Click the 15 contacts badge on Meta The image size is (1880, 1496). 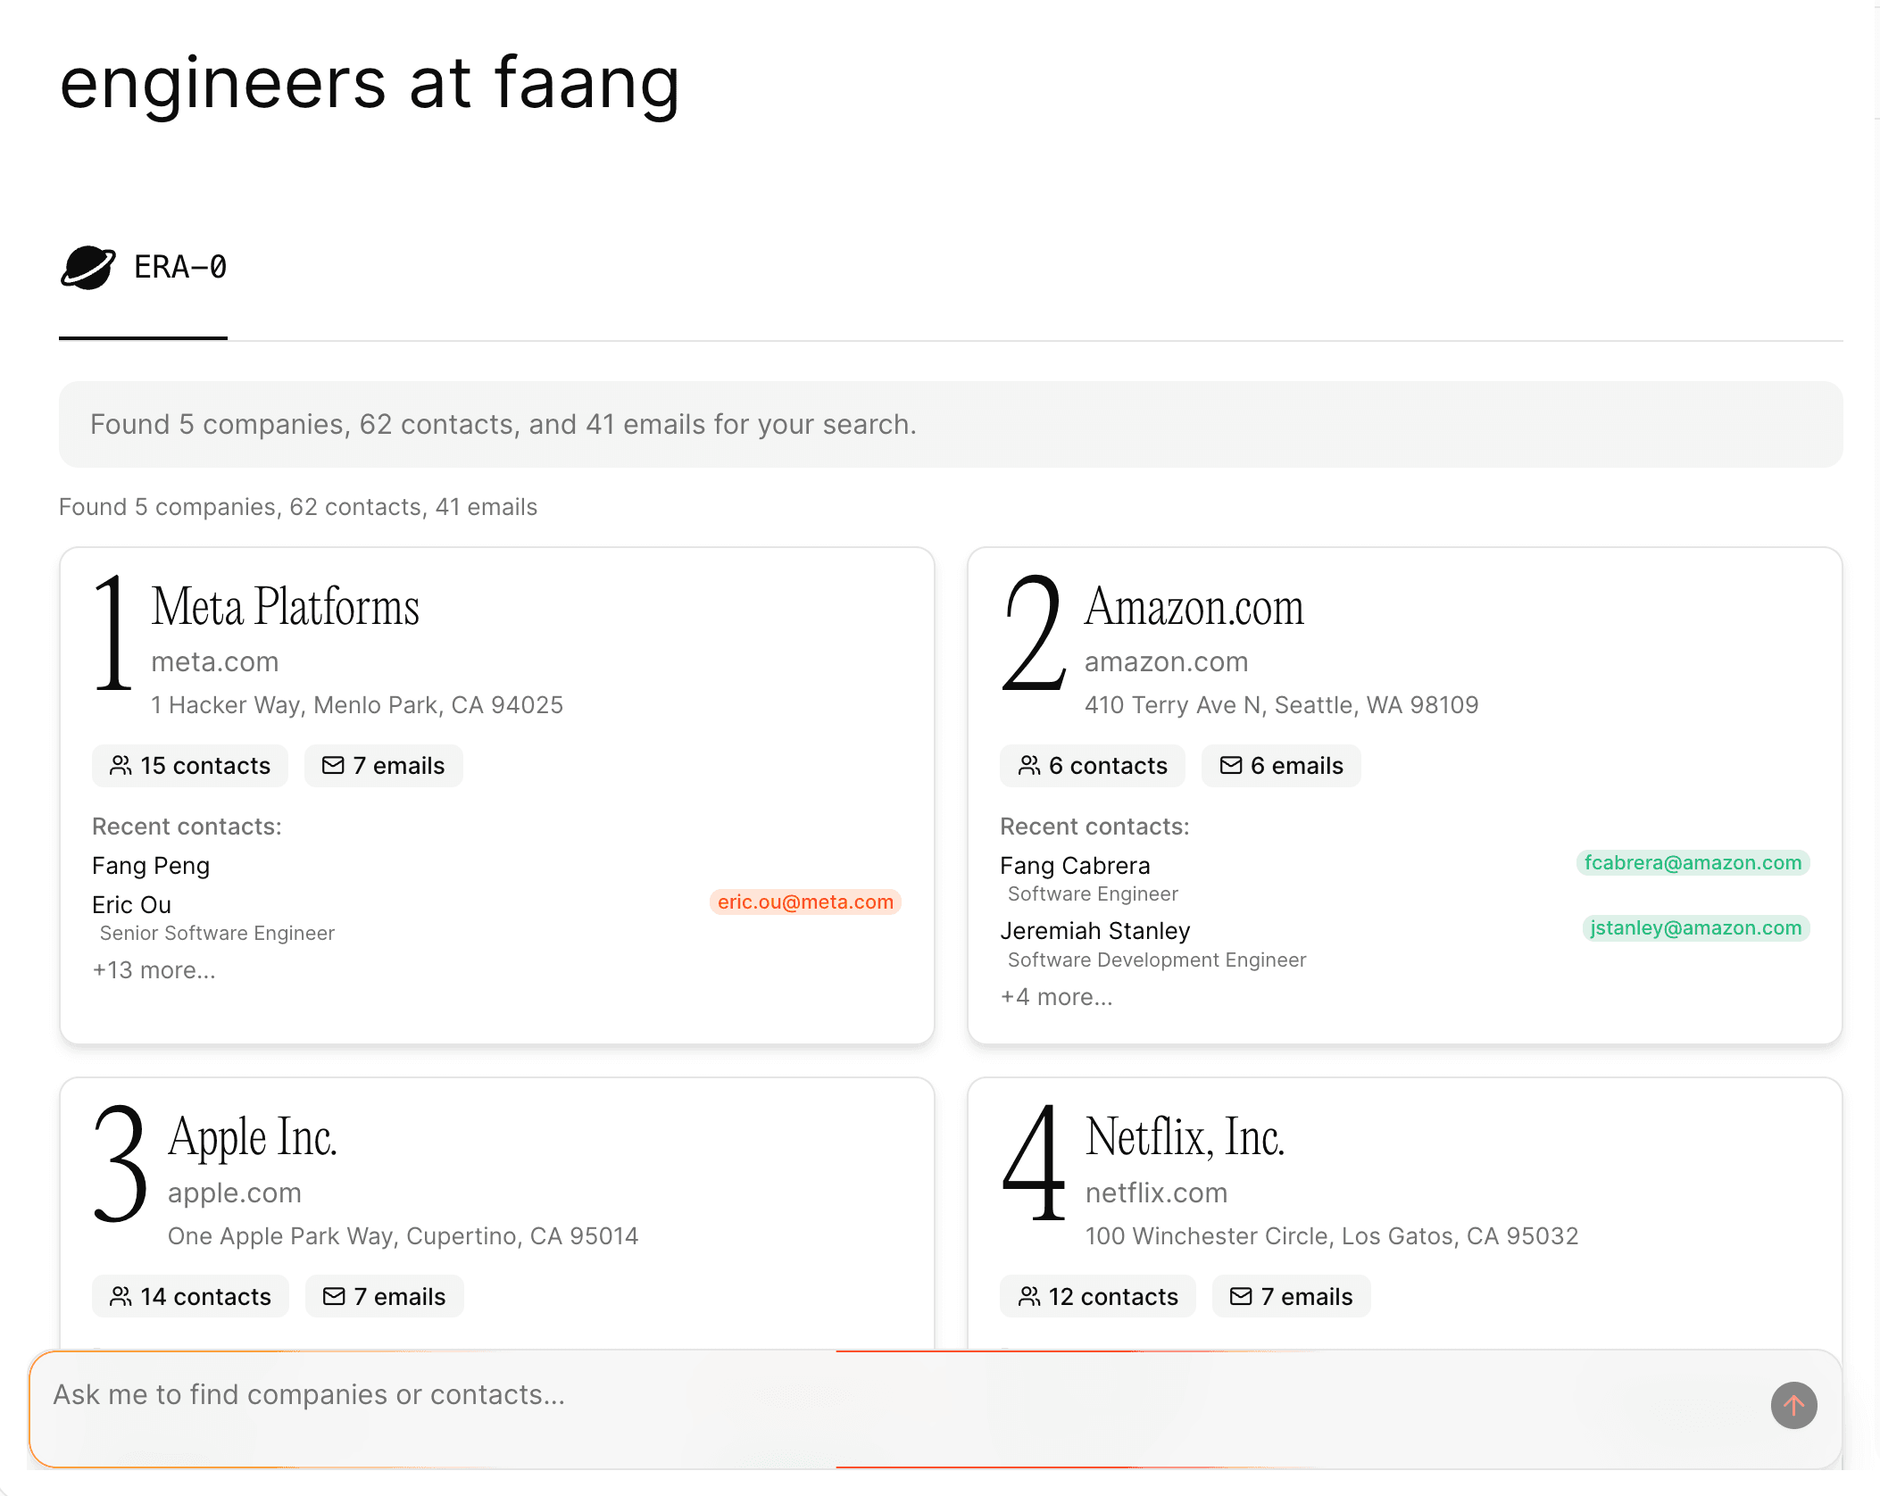point(190,766)
